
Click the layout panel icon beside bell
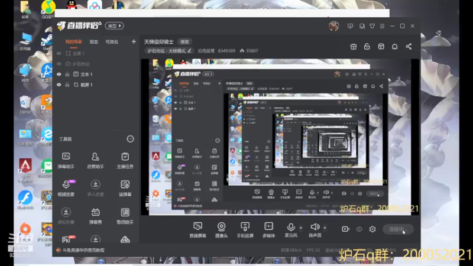pos(381,47)
